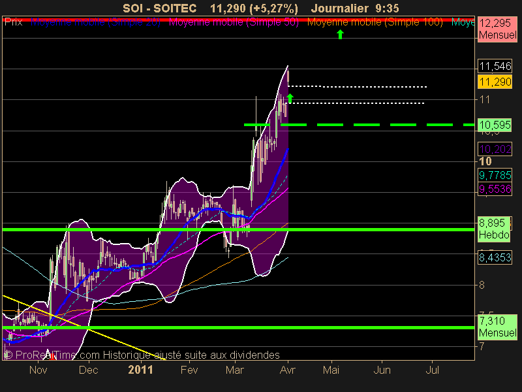This screenshot has height=392, width=522.
Task: Click the red '12,295 Mensuel' price label
Action: point(497,29)
